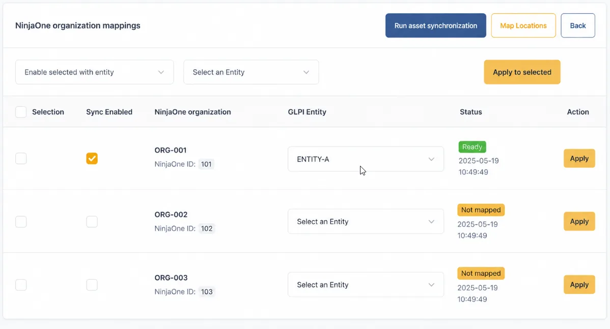Open Map Locations
Viewport: 610px width, 329px height.
(x=523, y=25)
